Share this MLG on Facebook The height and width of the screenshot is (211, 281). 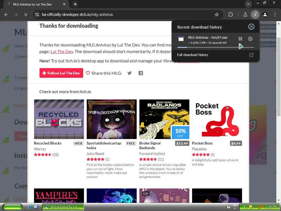(141, 73)
